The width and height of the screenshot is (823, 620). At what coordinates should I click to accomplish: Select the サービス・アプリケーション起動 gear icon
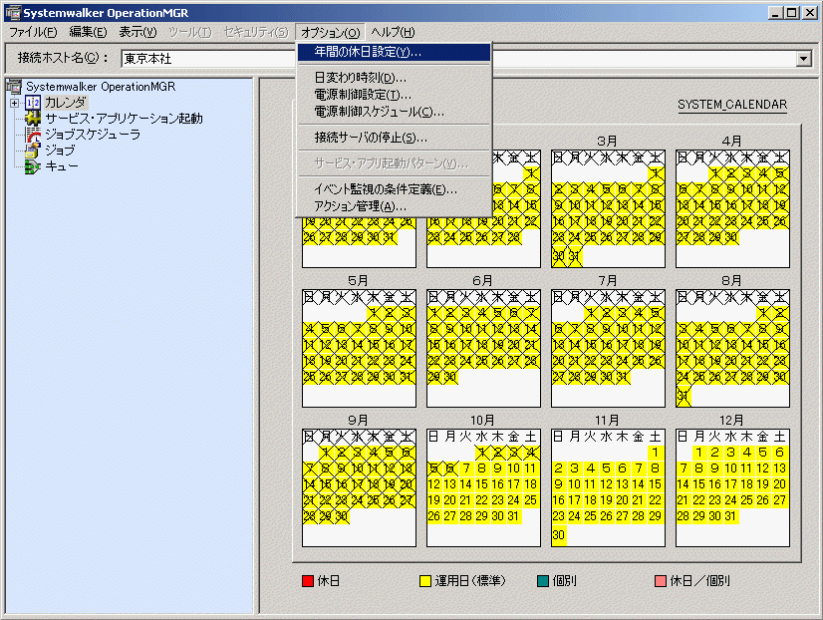coord(33,119)
